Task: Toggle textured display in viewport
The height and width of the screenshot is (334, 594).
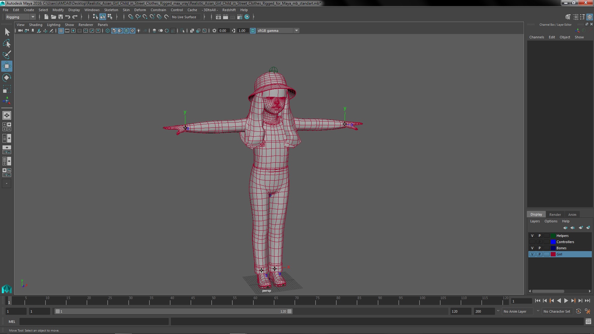Action: click(132, 31)
